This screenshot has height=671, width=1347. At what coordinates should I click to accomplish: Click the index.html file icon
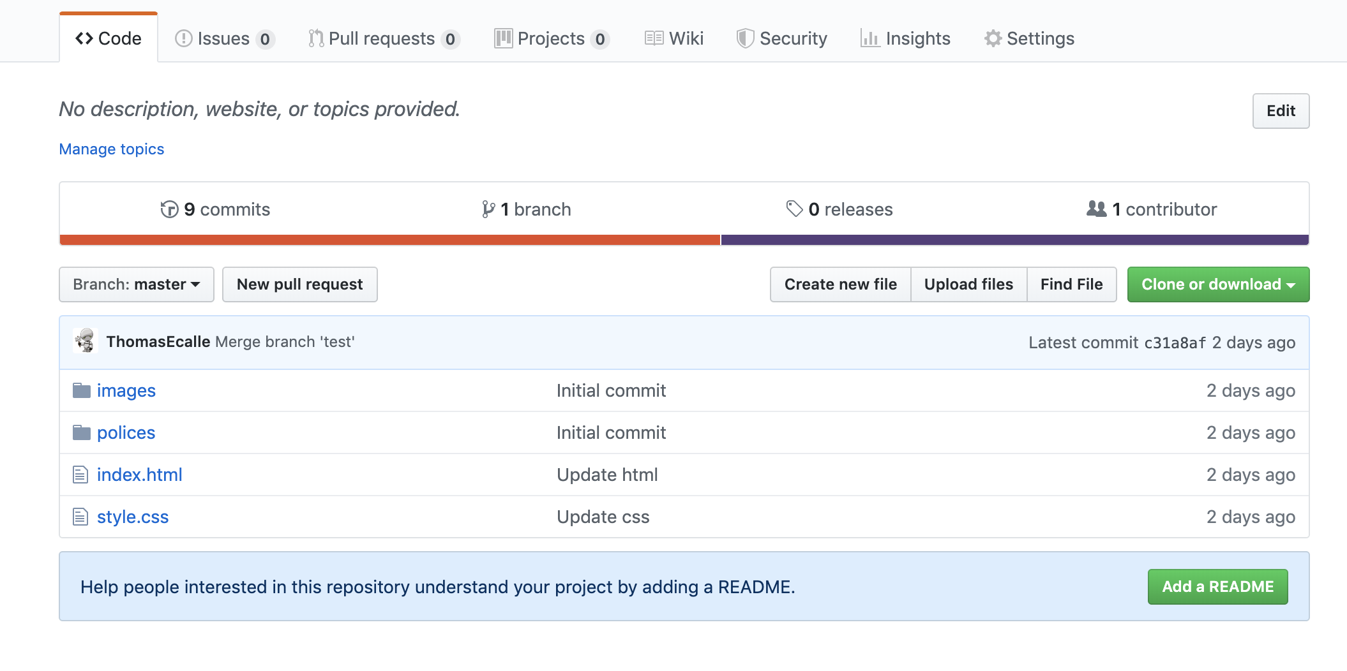80,475
